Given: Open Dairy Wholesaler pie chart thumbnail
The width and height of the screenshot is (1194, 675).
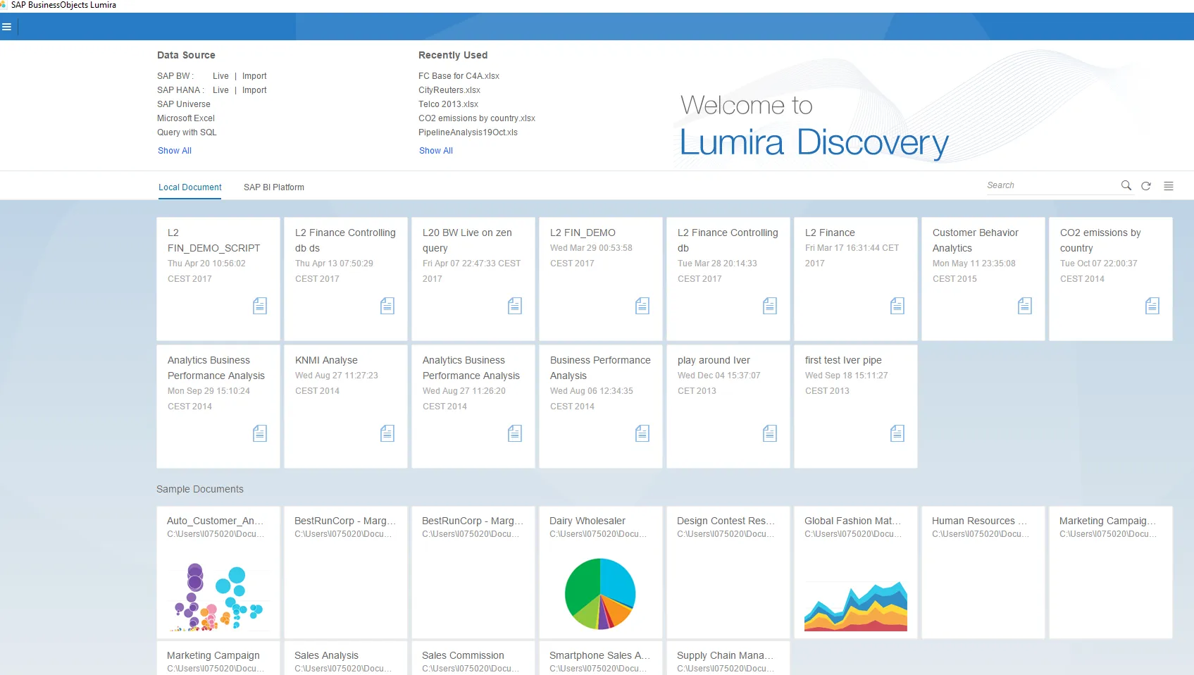Looking at the screenshot, I should point(600,594).
